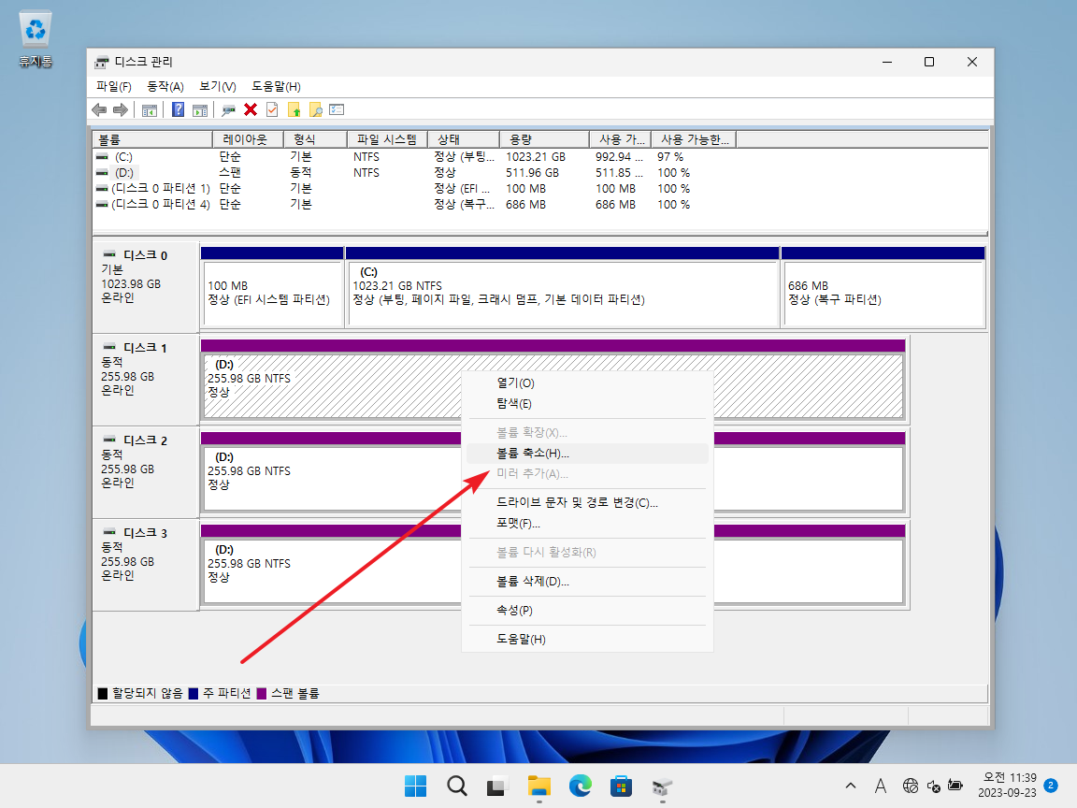Viewport: 1077px width, 808px height.
Task: Sort by the 레이아웃 column header
Action: tap(248, 139)
